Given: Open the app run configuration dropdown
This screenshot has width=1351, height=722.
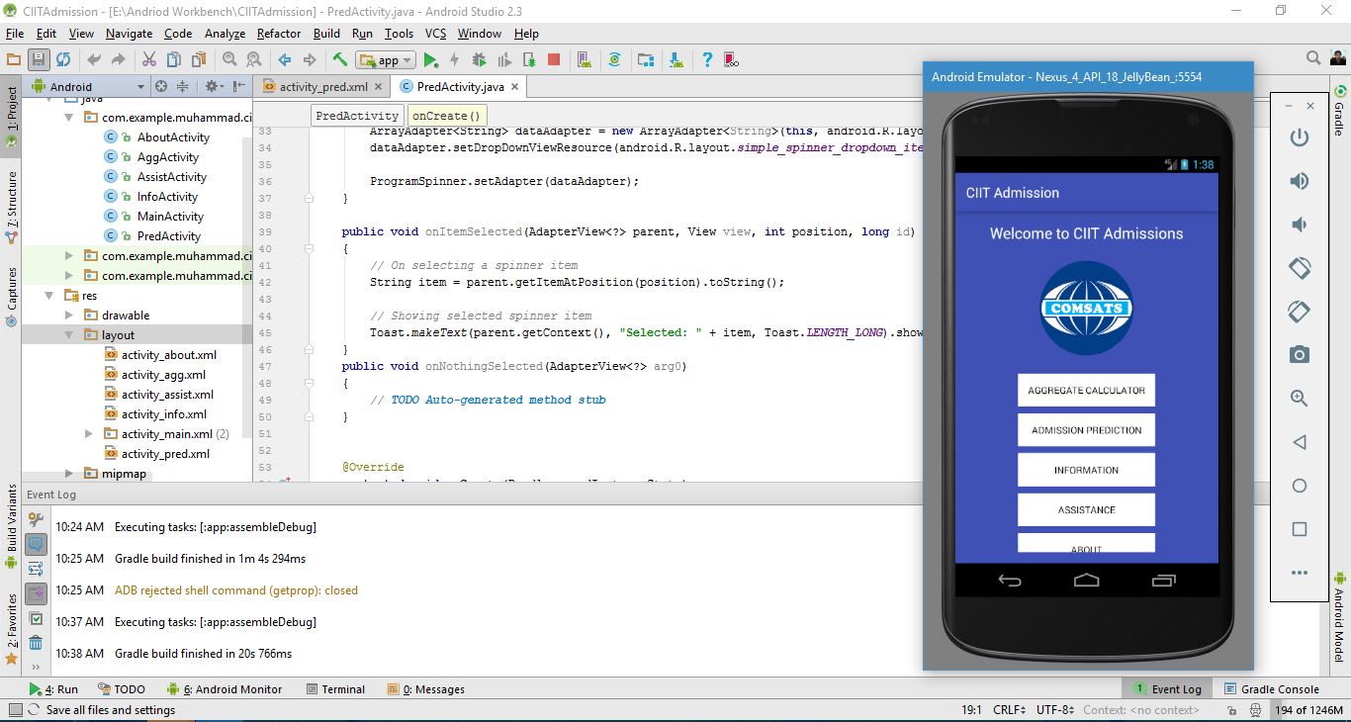Looking at the screenshot, I should click(x=386, y=60).
